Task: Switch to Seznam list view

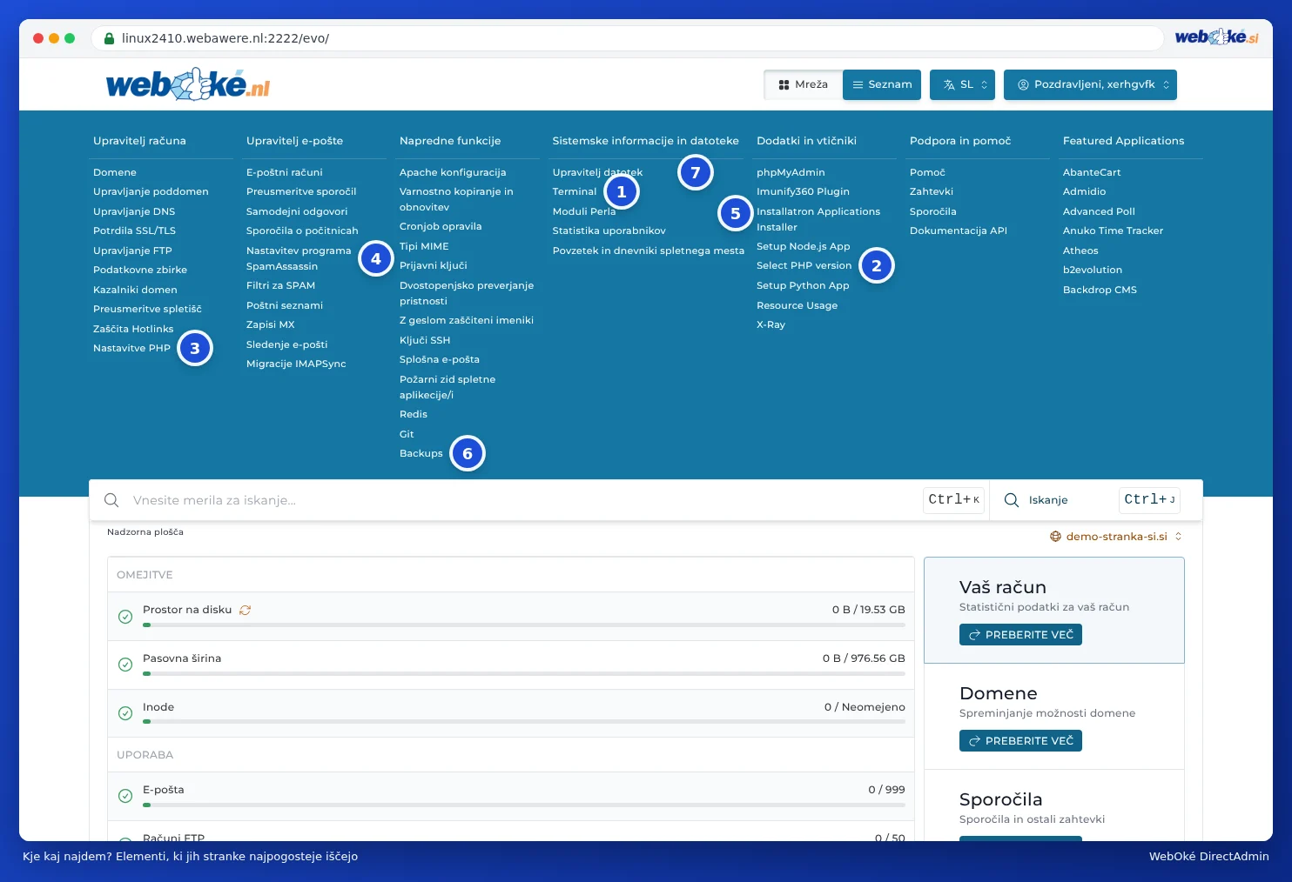Action: point(882,84)
